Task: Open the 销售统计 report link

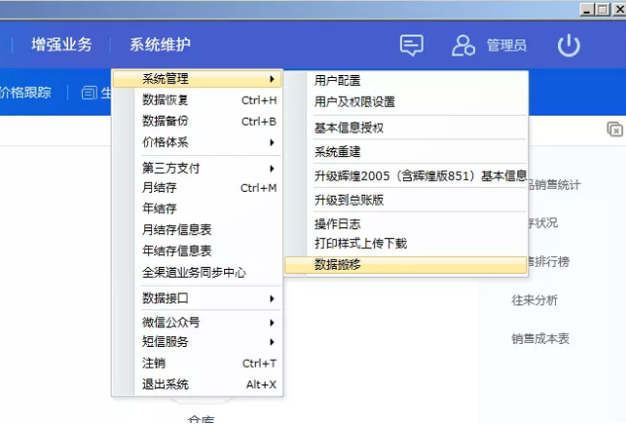Action: tap(555, 185)
